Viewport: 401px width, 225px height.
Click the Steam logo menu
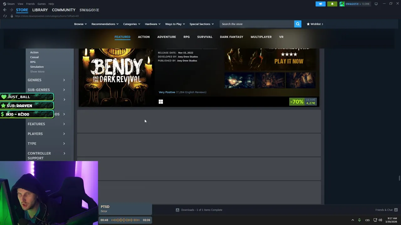coord(9,4)
